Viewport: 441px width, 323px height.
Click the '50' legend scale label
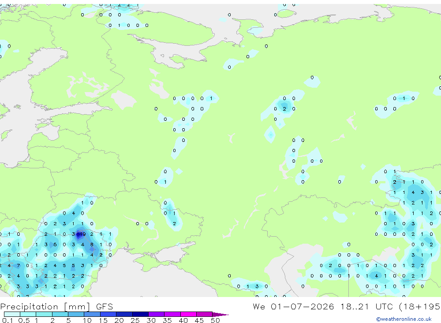click(215, 320)
